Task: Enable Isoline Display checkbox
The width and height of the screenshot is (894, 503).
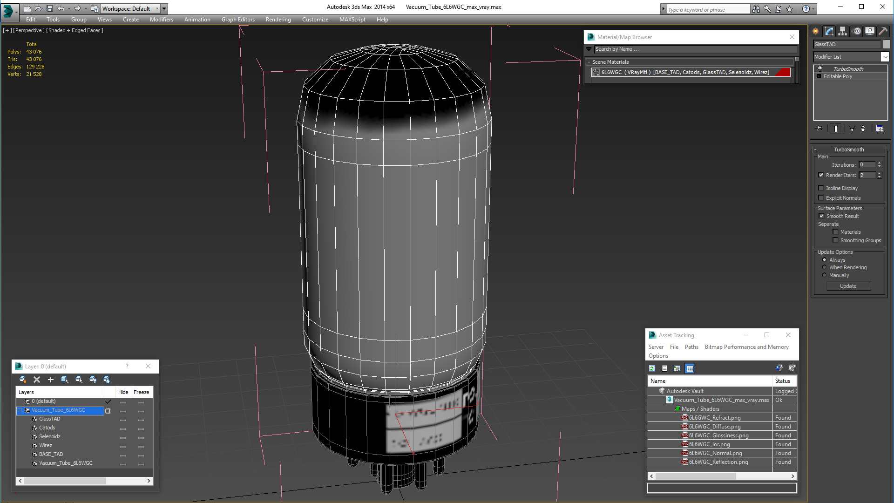Action: click(821, 188)
